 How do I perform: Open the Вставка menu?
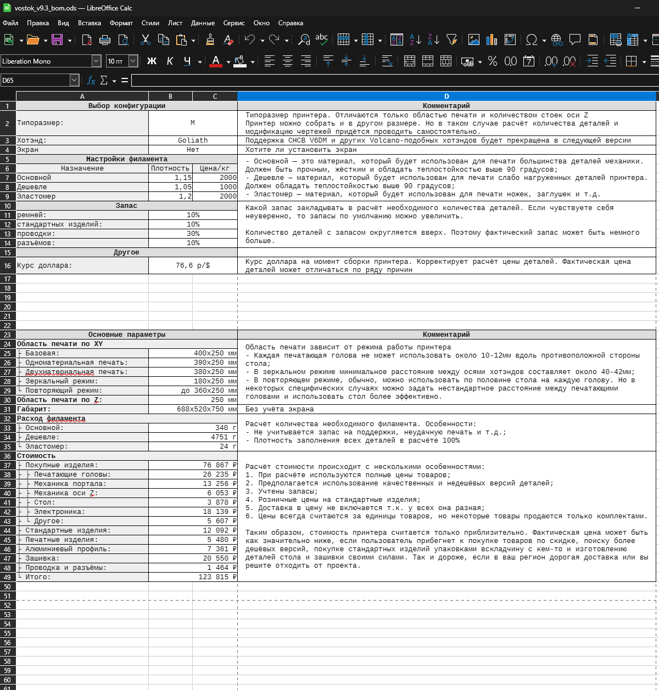90,23
